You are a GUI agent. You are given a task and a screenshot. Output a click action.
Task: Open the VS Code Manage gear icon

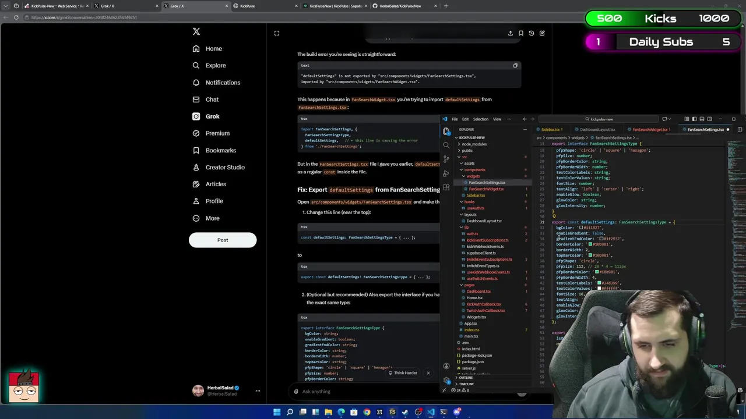pyautogui.click(x=446, y=380)
